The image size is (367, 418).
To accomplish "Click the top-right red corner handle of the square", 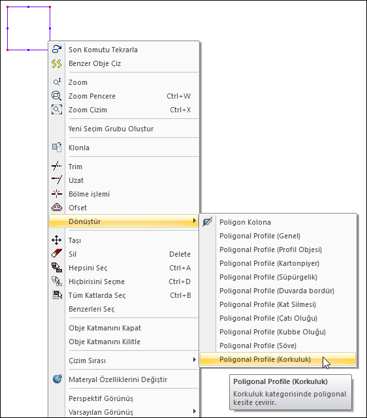I will [50, 7].
